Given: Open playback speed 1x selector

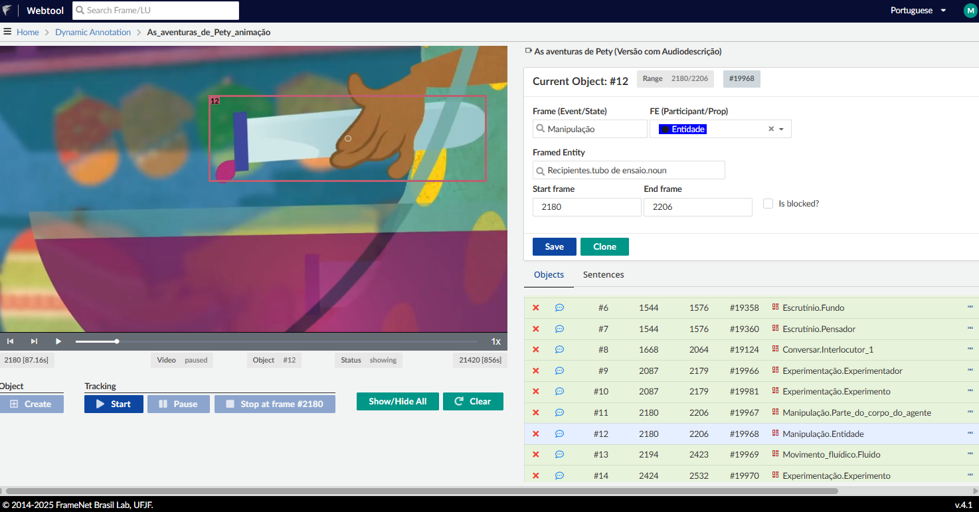Looking at the screenshot, I should click(495, 341).
